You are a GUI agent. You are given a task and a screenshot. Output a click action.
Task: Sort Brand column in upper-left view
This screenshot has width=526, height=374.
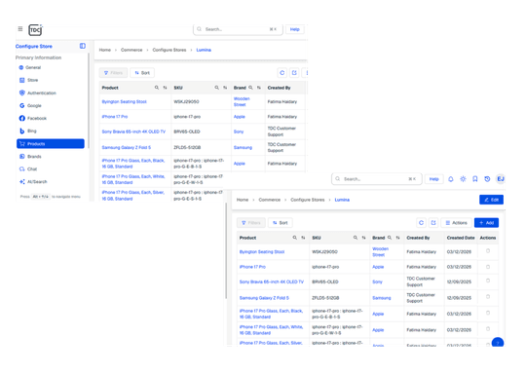259,88
